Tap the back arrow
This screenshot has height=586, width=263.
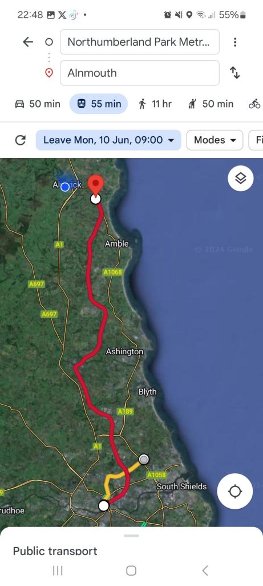pyautogui.click(x=28, y=42)
